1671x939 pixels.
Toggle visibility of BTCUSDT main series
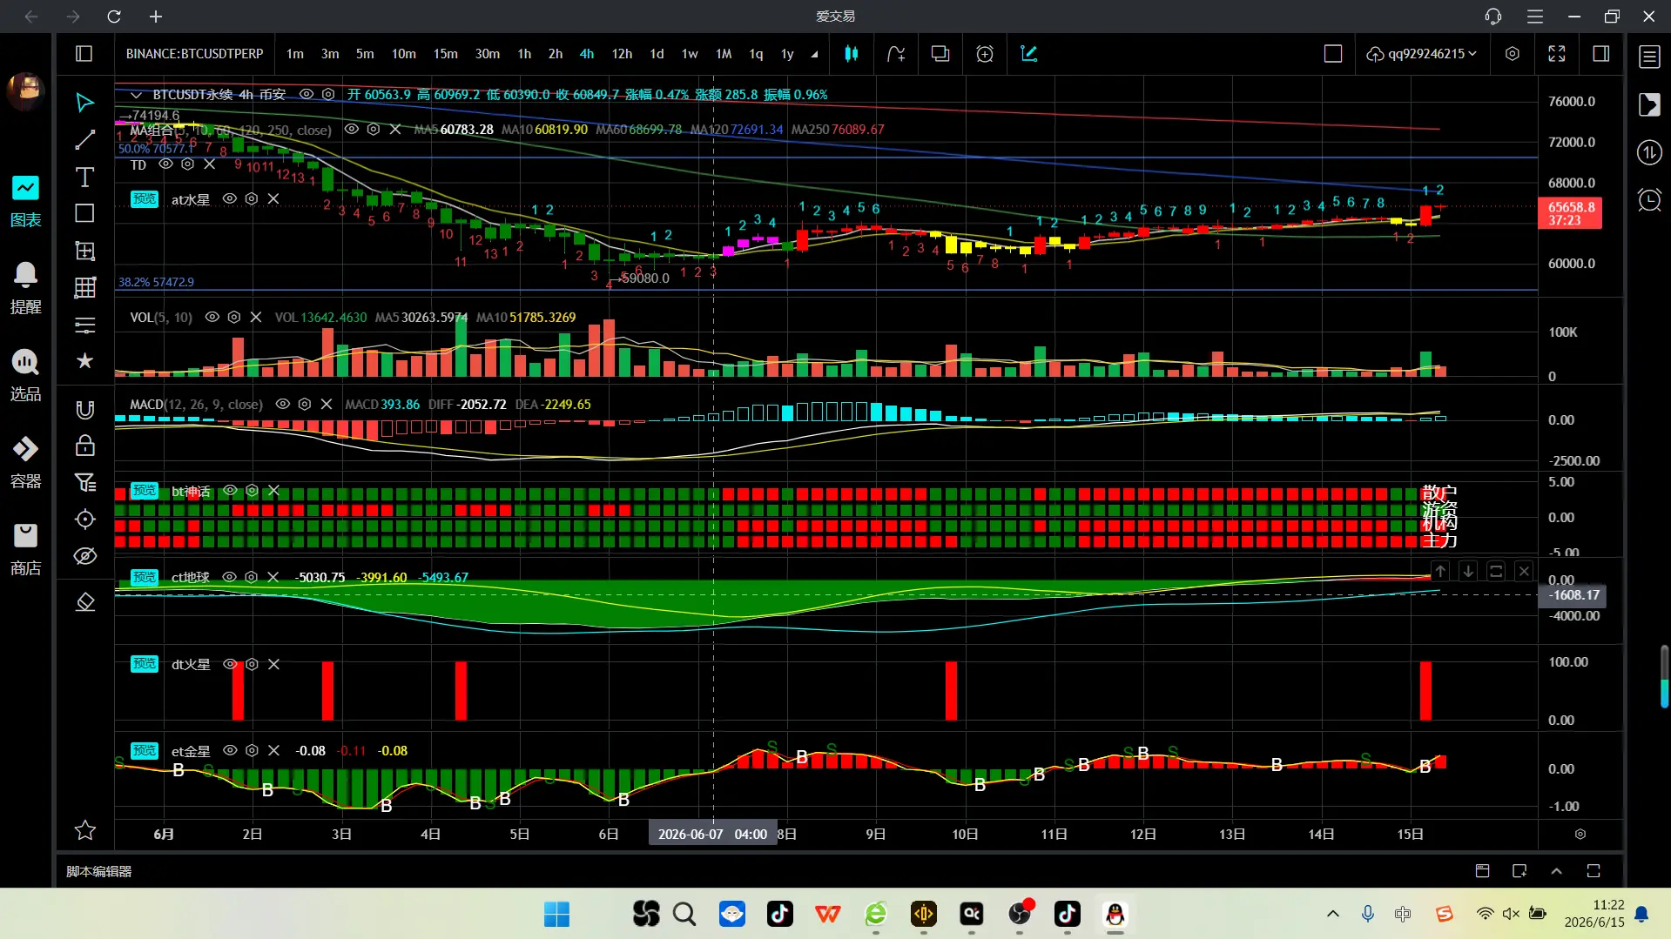[307, 94]
